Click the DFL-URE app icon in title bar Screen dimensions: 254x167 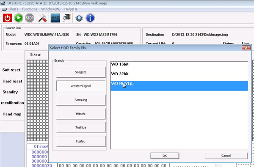[x=3, y=3]
